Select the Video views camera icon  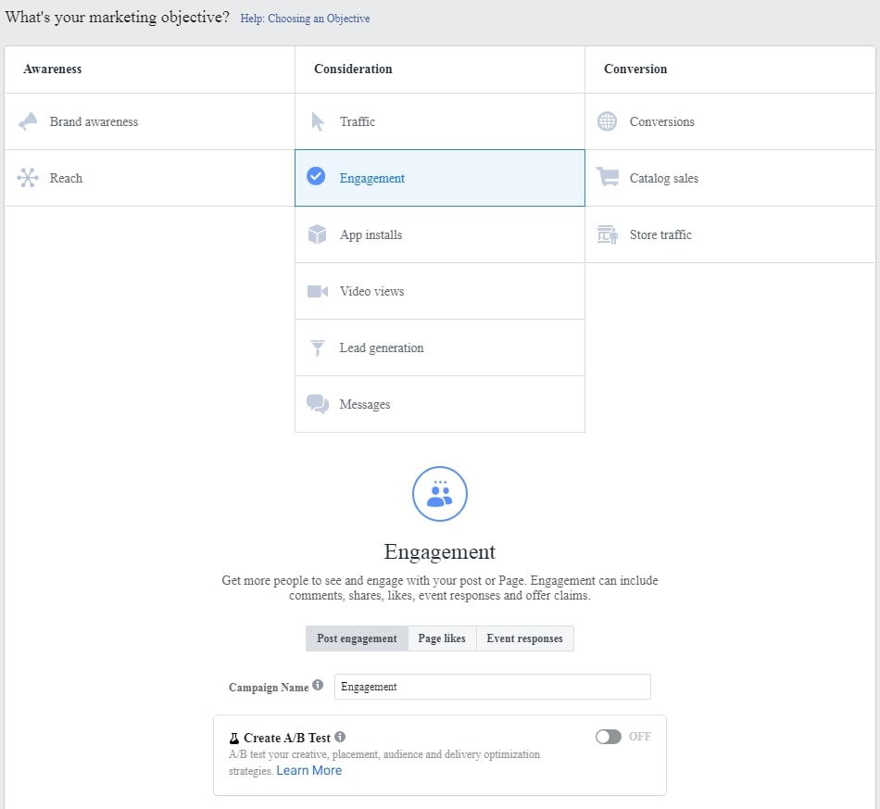[319, 291]
